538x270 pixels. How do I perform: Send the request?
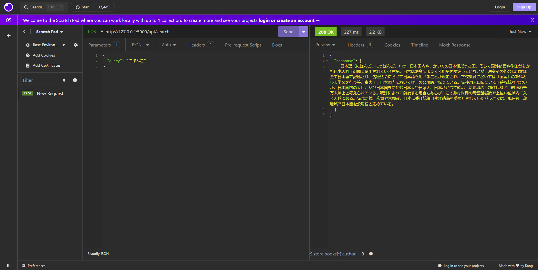point(289,32)
